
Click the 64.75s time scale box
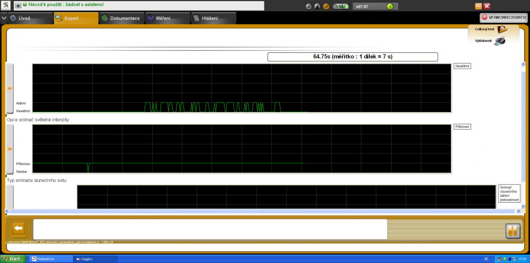(x=352, y=57)
